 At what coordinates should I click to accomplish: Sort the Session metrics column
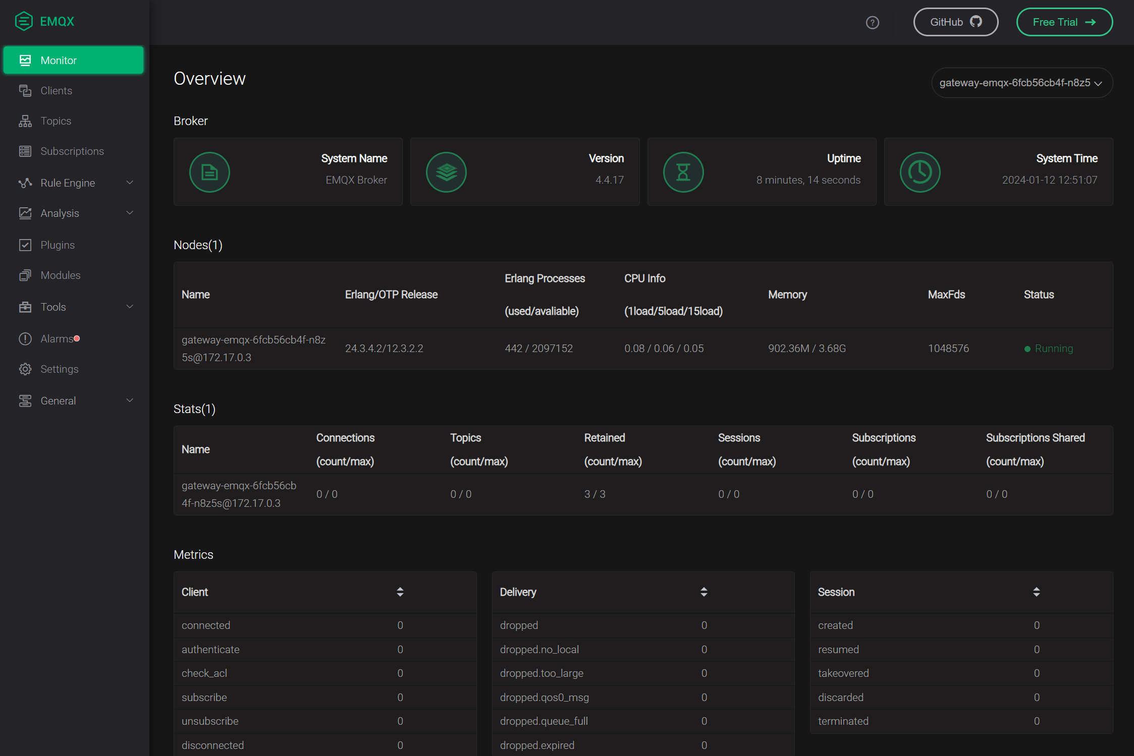coord(1037,592)
